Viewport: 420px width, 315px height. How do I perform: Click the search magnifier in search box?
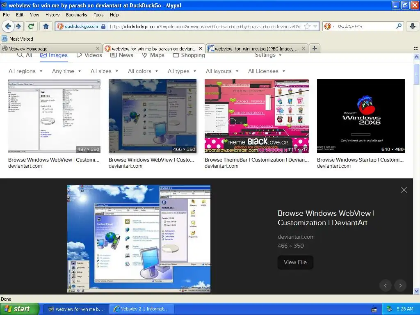point(399,26)
